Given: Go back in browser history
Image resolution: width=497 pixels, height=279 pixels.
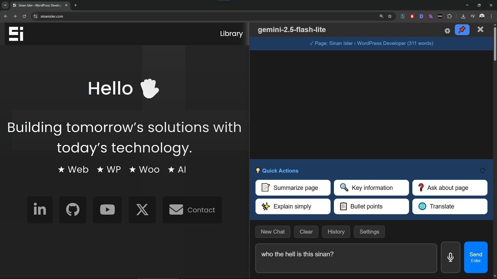Looking at the screenshot, I should (x=5, y=16).
